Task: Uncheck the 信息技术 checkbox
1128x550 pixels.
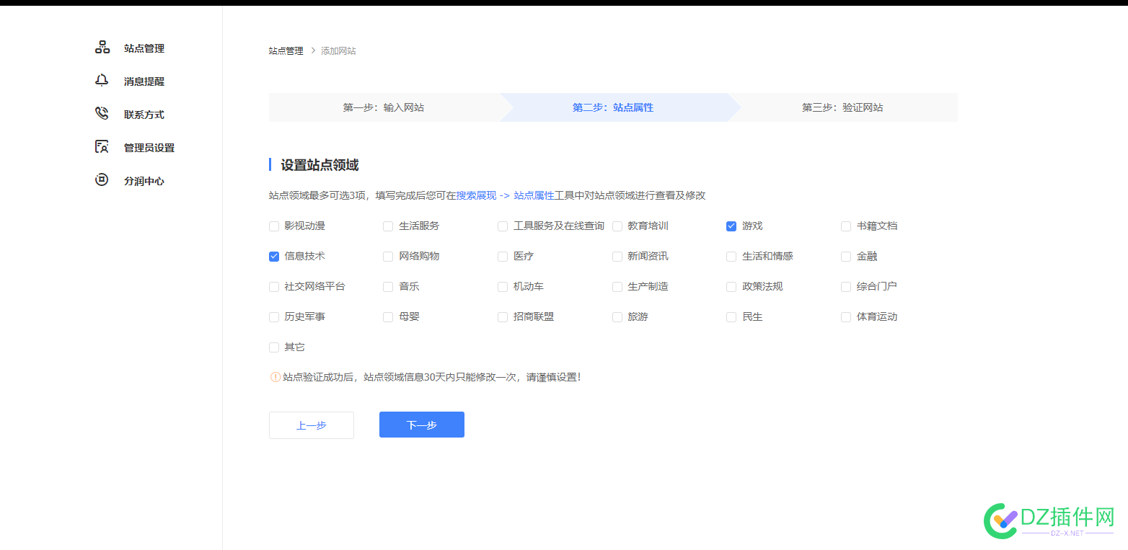Action: click(x=274, y=257)
